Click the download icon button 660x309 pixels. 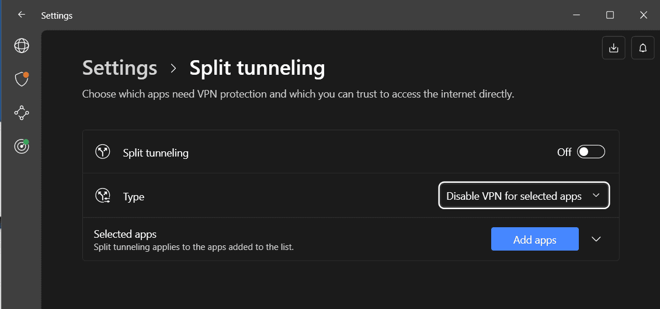coord(613,48)
